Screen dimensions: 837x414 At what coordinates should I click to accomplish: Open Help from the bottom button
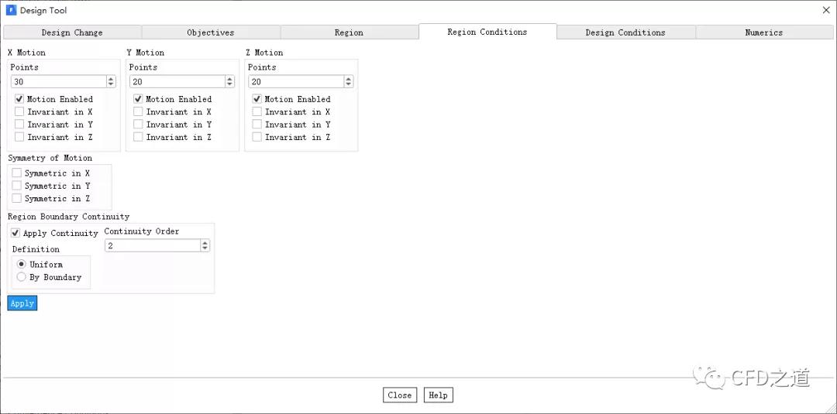point(438,395)
